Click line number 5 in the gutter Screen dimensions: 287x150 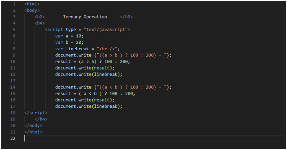point(14,30)
